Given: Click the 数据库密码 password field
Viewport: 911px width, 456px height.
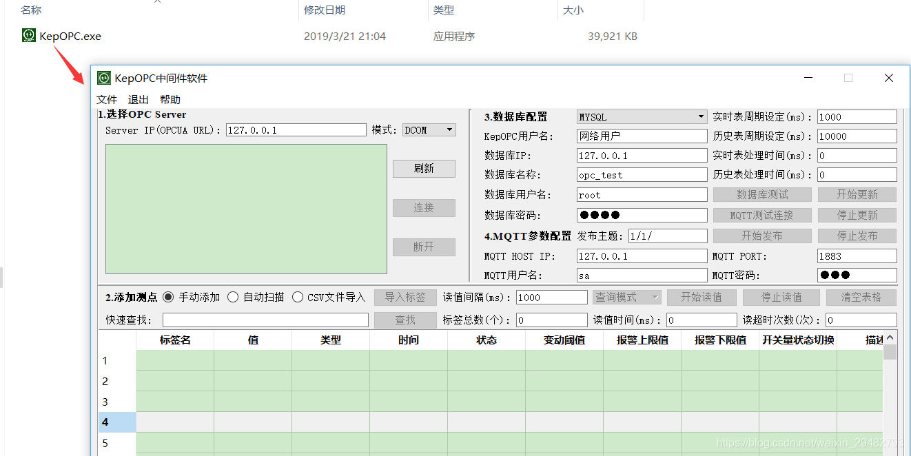Looking at the screenshot, I should pos(642,215).
